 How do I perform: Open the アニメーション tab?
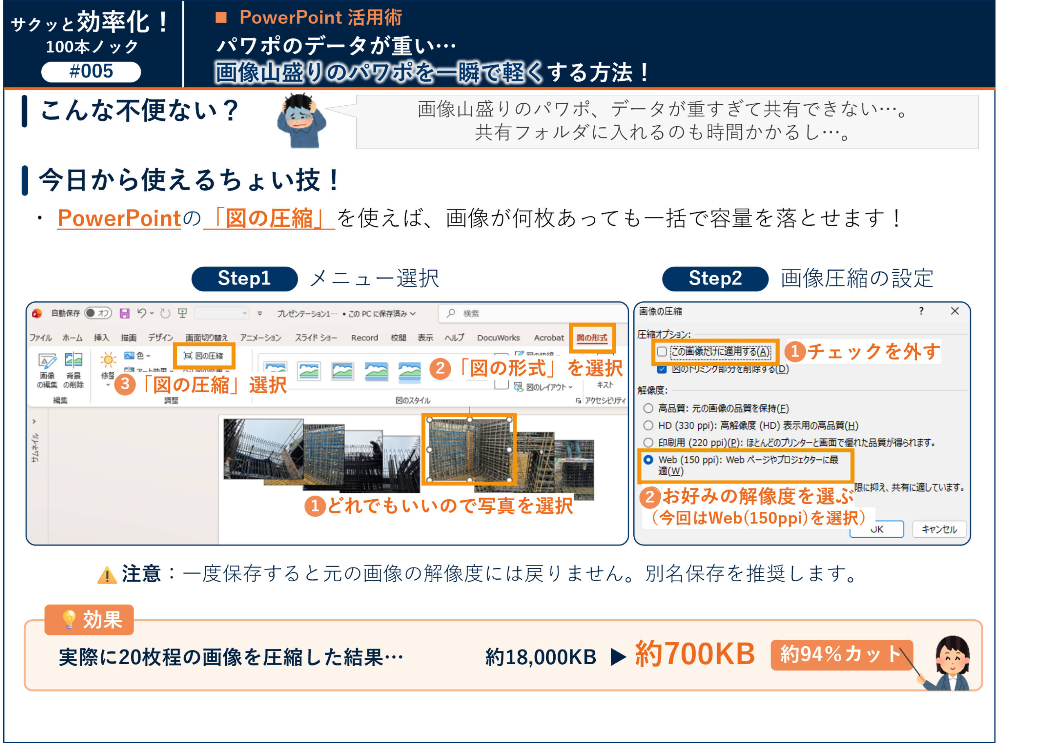coord(260,338)
